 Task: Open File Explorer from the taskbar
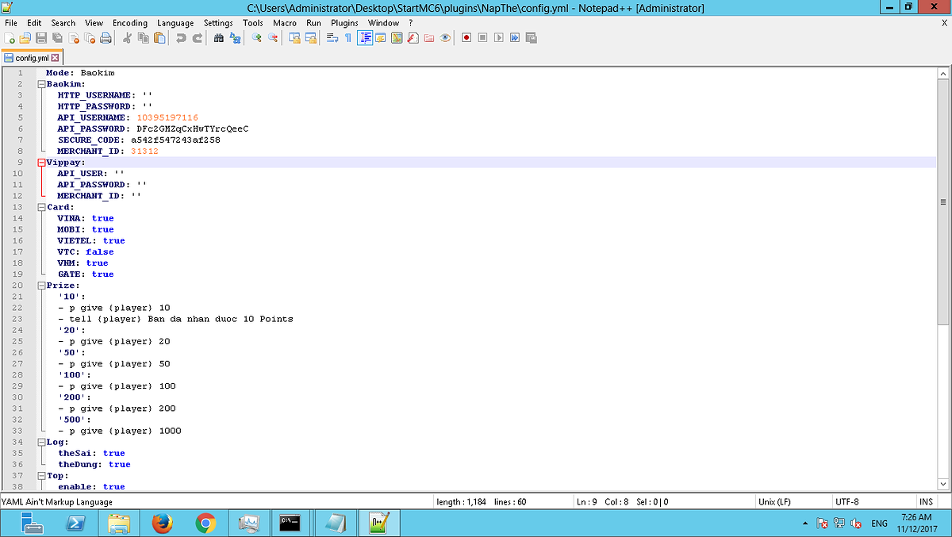(x=118, y=523)
